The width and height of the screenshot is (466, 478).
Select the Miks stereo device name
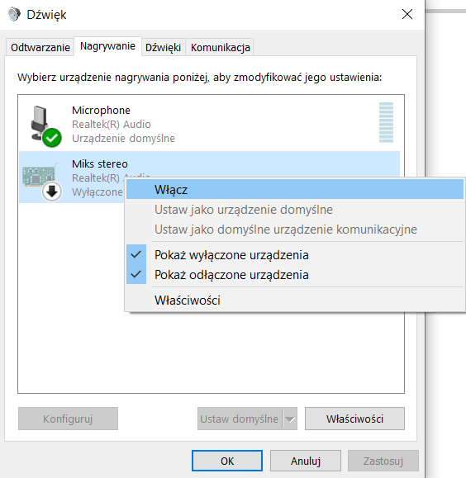coord(100,163)
